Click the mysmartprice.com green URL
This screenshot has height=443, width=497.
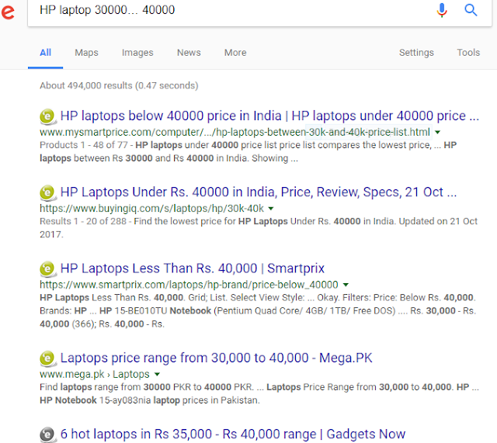pyautogui.click(x=235, y=132)
